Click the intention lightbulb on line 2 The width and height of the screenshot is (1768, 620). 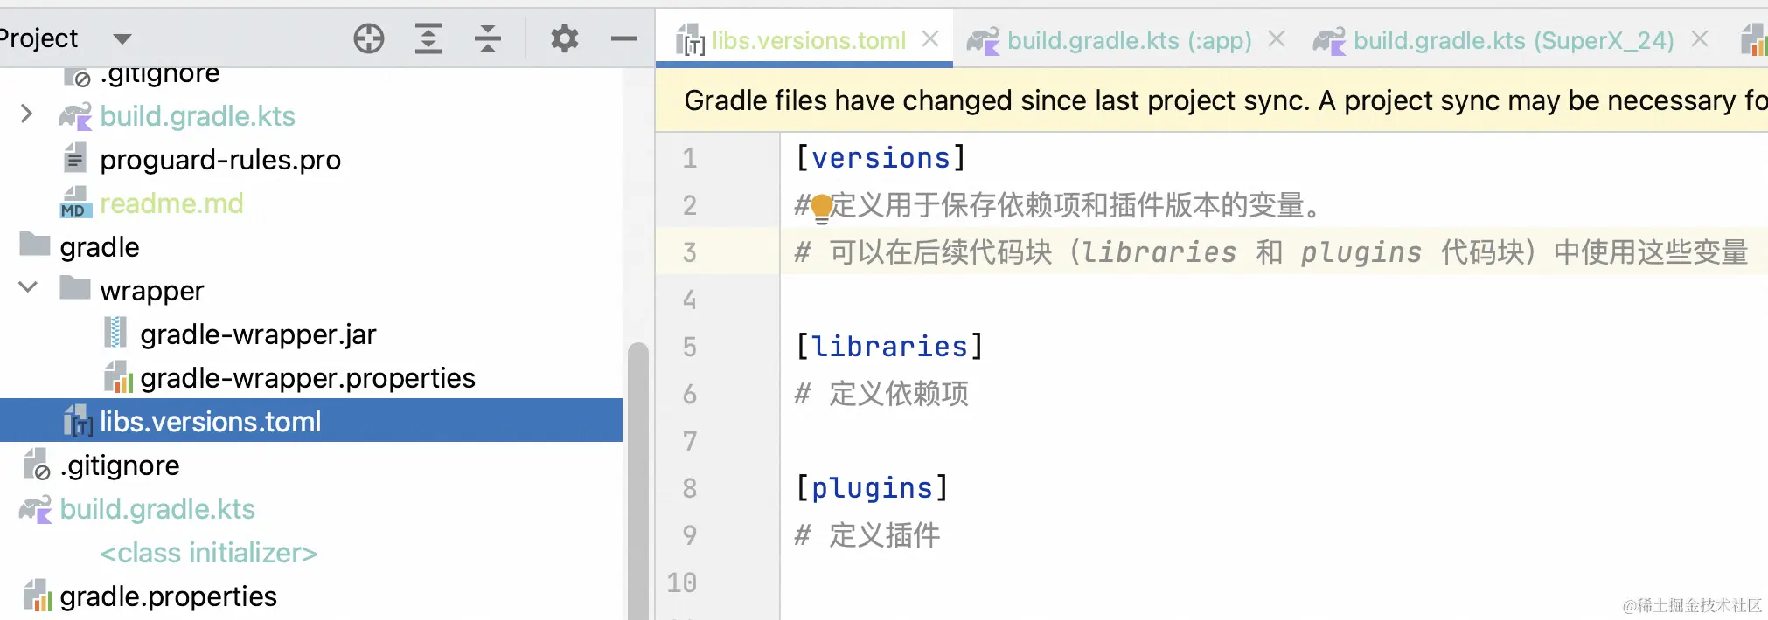pyautogui.click(x=821, y=207)
